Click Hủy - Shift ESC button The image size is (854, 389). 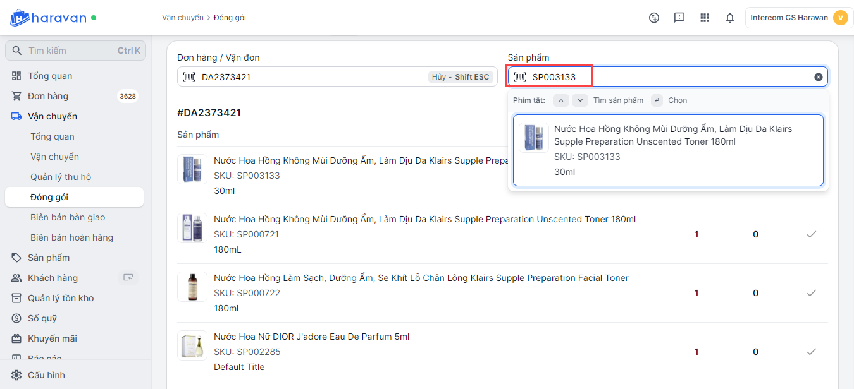pyautogui.click(x=460, y=76)
